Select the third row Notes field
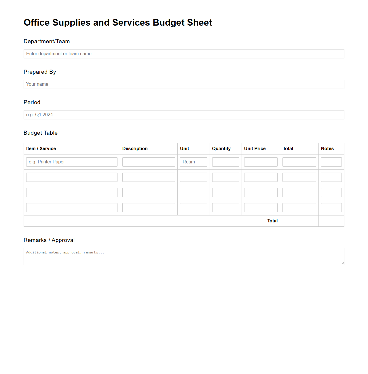This screenshot has width=368, height=374. point(331,192)
